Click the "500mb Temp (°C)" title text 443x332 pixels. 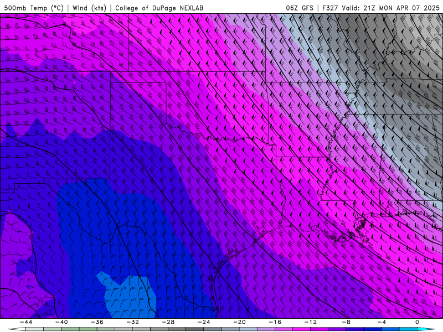pos(34,8)
